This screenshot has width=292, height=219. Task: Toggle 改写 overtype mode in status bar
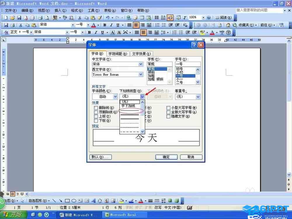pos(158,207)
